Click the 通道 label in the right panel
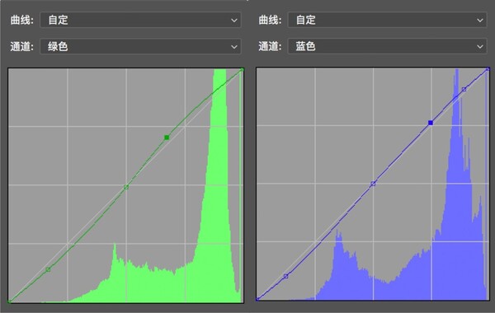Image resolution: width=495 pixels, height=313 pixels. click(x=270, y=46)
